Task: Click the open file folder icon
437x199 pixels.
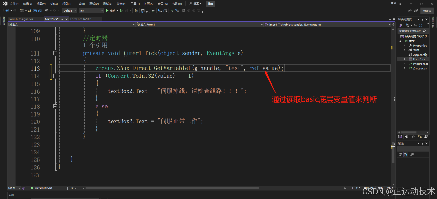Action: tap(29, 11)
